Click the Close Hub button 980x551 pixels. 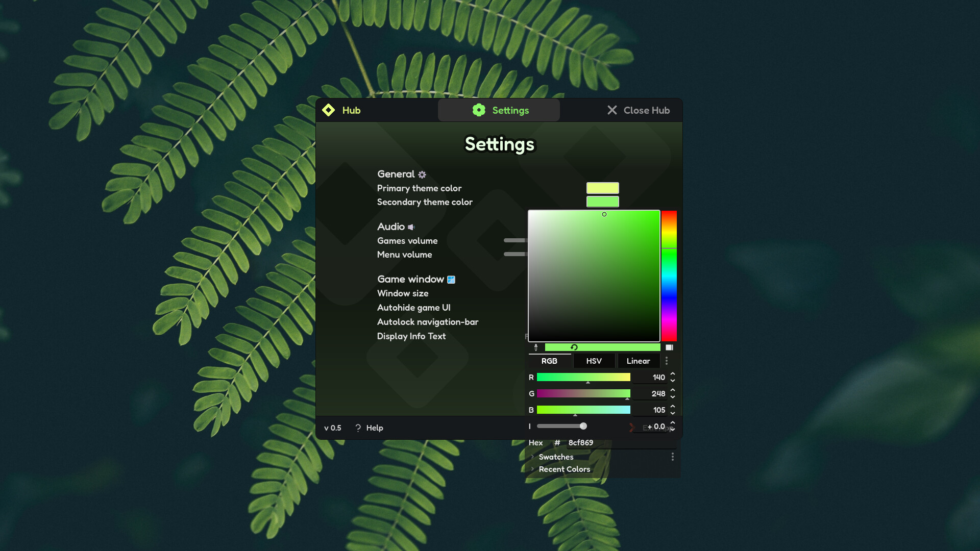point(638,110)
